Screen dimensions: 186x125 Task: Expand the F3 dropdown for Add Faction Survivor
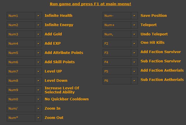pyautogui.click(x=134, y=53)
